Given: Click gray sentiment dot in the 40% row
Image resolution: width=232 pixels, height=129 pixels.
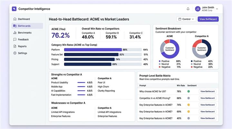Looking at the screenshot, I should pos(188,118).
